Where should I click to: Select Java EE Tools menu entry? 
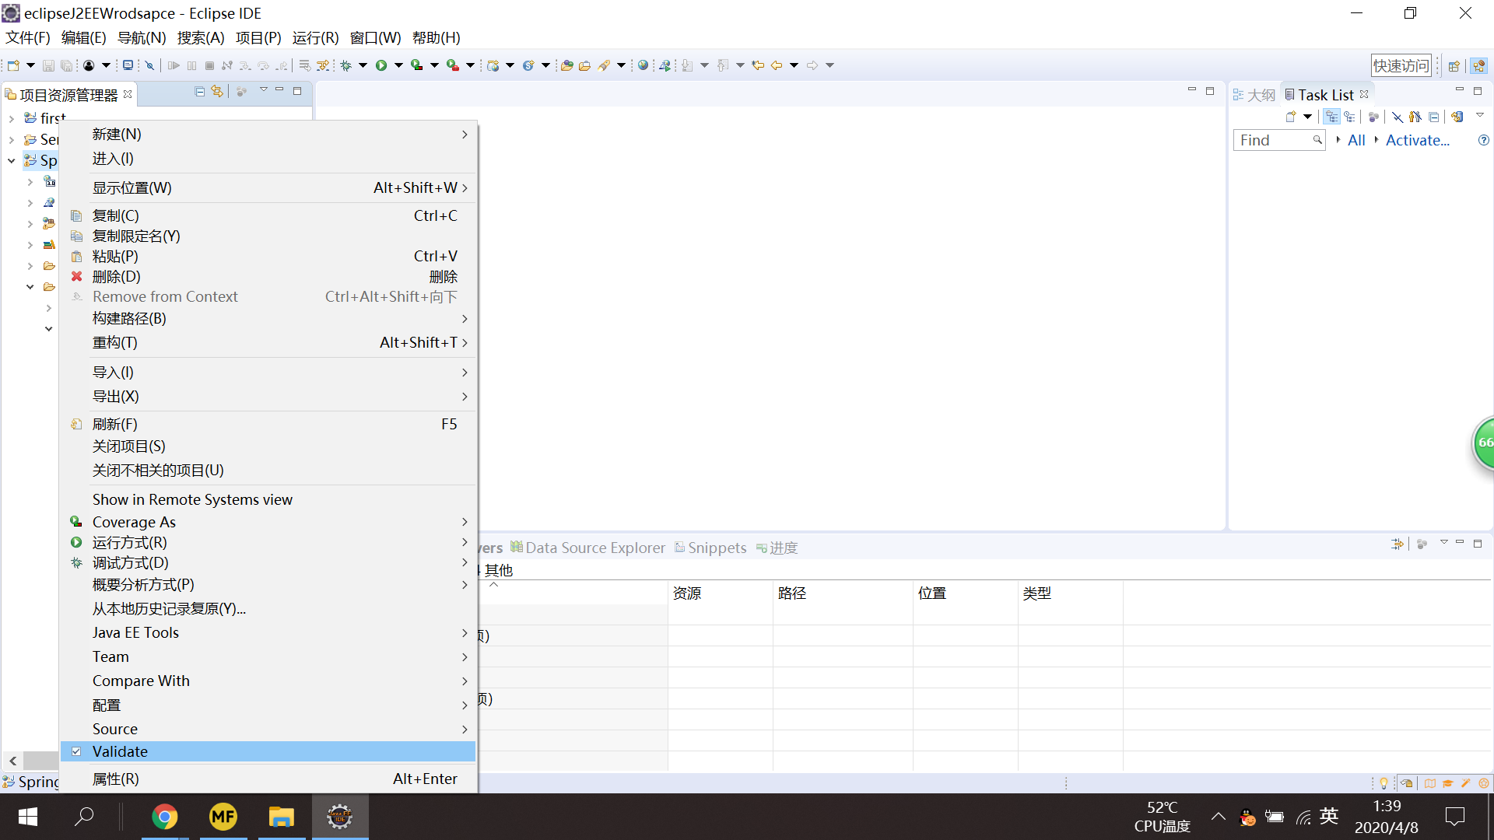tap(135, 632)
